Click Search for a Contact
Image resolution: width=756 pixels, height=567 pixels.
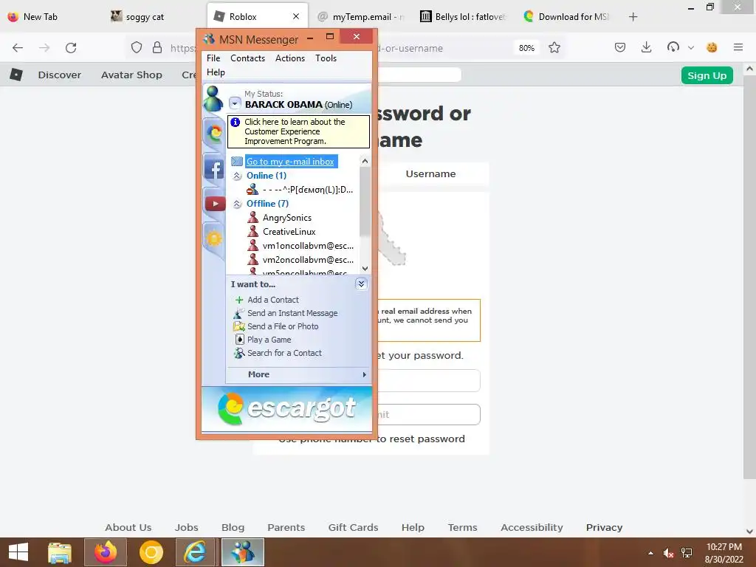click(284, 353)
